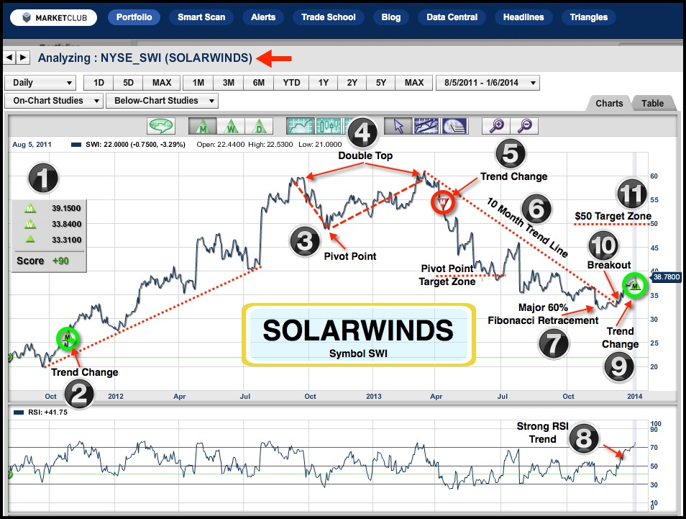The width and height of the screenshot is (686, 519).
Task: Go to next symbol with right arrow
Action: coord(23,58)
